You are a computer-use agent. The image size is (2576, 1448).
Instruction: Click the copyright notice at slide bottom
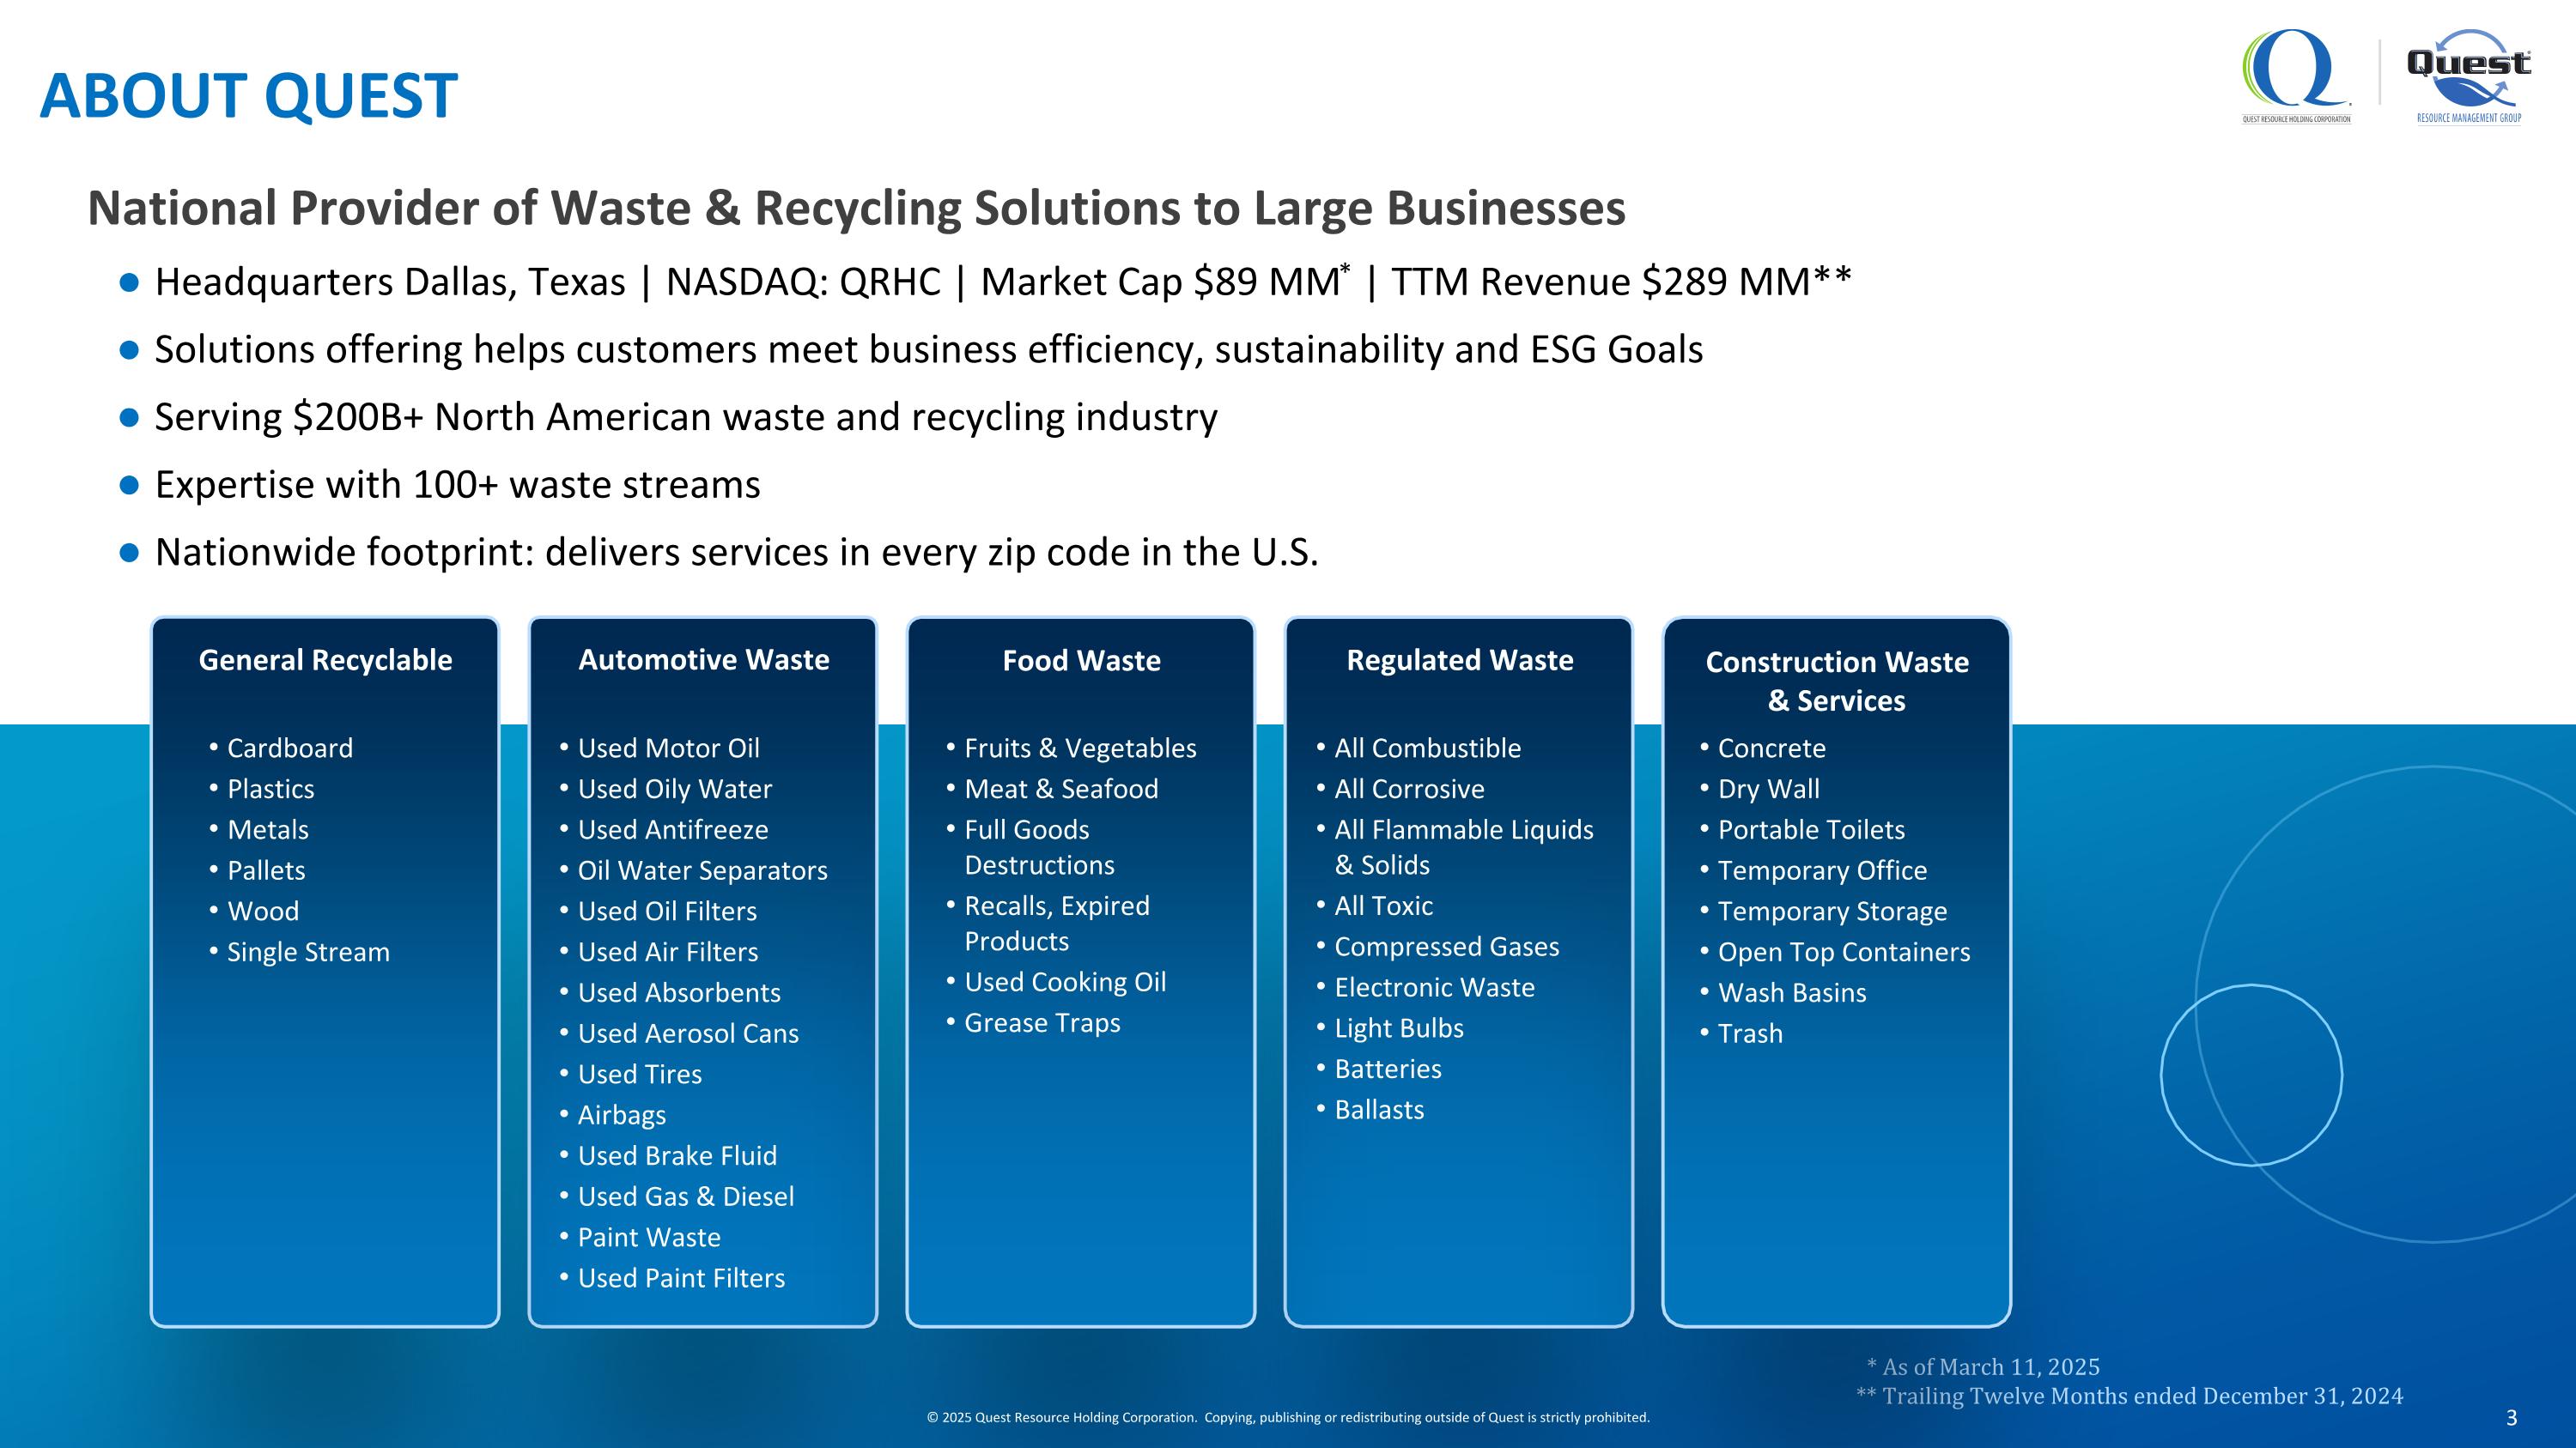(1288, 1418)
